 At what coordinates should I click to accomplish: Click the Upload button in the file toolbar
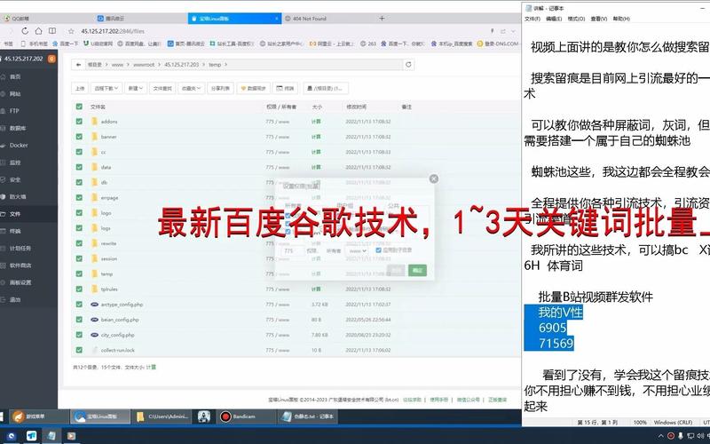pyautogui.click(x=80, y=88)
